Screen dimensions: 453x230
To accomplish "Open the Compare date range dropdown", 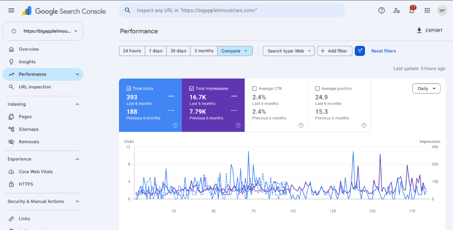I will click(234, 51).
